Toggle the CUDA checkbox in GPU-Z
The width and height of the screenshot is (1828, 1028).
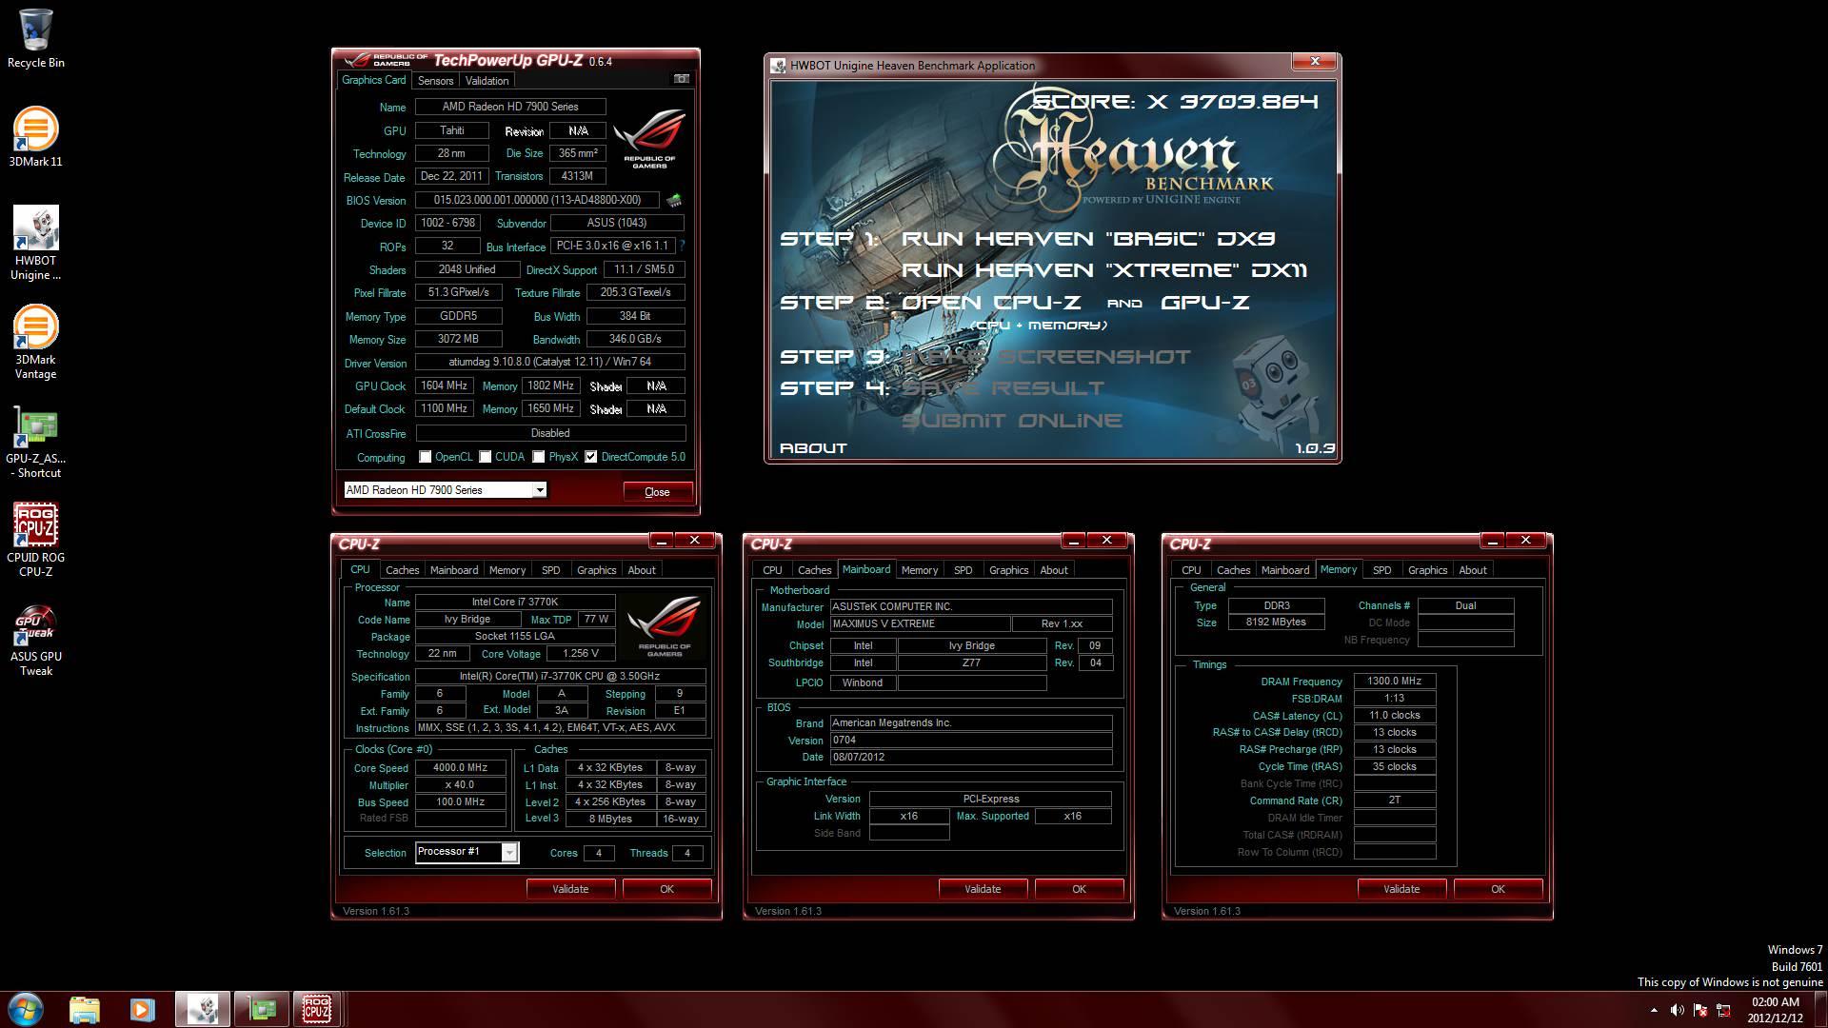click(x=486, y=457)
